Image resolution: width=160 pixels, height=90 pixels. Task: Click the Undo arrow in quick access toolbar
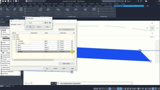[18, 1]
